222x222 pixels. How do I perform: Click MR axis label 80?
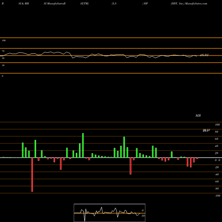tap(217, 132)
